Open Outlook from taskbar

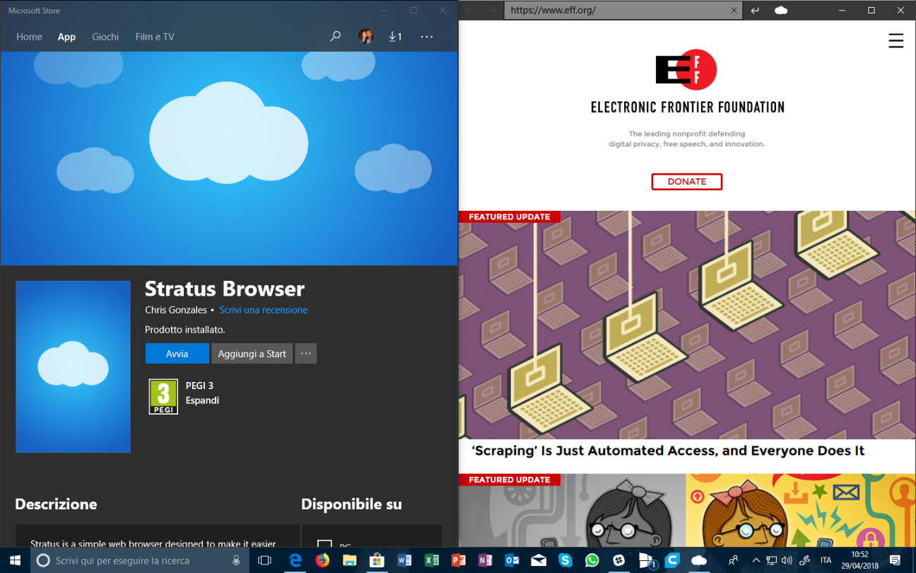pyautogui.click(x=512, y=560)
